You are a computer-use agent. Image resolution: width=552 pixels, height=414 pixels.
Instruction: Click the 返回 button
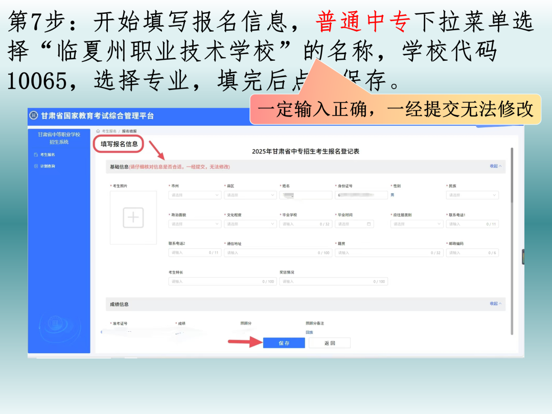[330, 343]
